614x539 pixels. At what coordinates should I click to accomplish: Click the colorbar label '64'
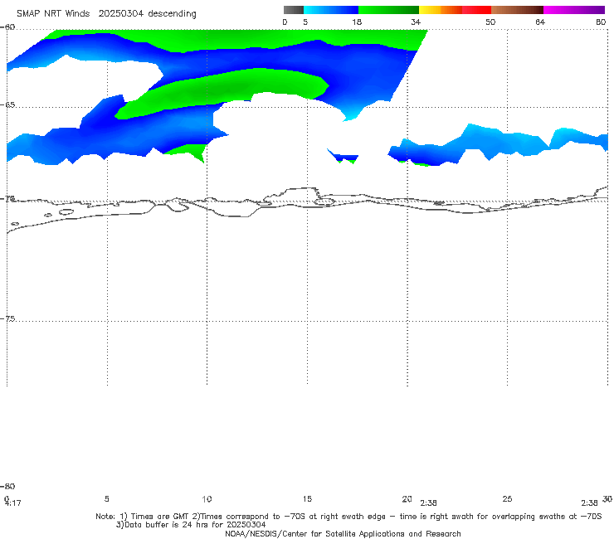click(x=540, y=22)
